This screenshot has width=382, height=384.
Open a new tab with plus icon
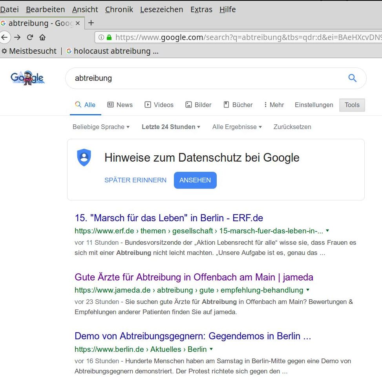91,23
